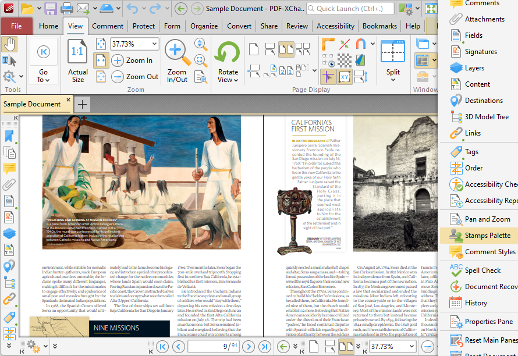The image size is (518, 356).
Task: Toggle the rulers display icon
Action: pyautogui.click(x=328, y=44)
